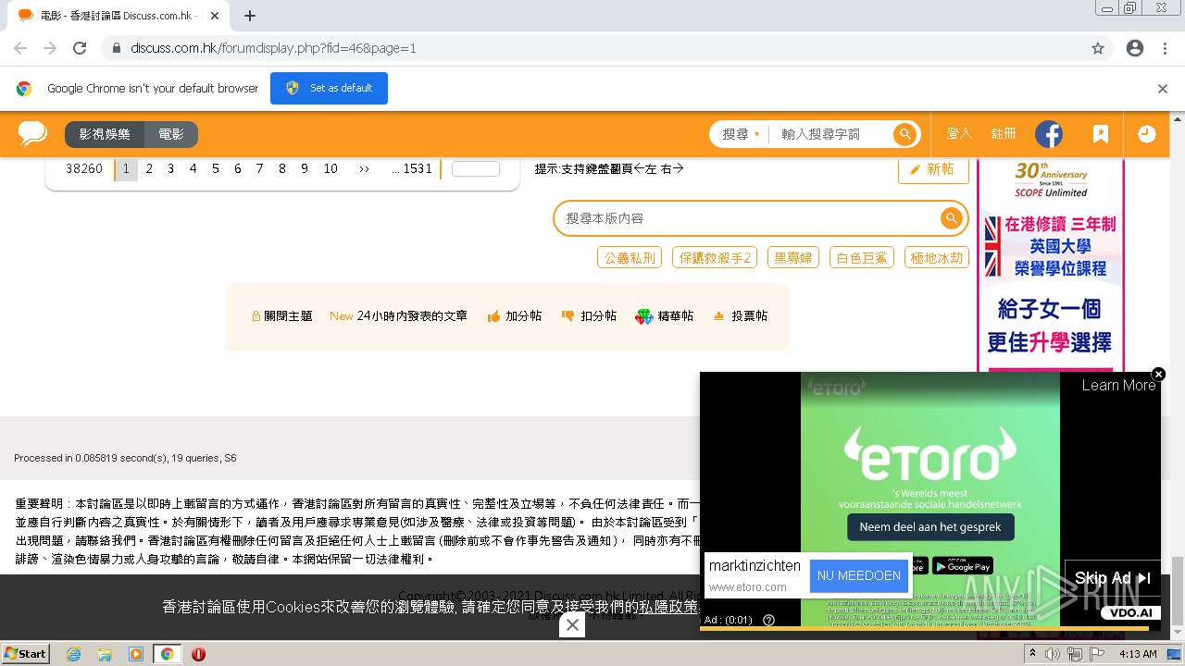The height and width of the screenshot is (666, 1185).
Task: Click Set as default button
Action: tap(329, 89)
